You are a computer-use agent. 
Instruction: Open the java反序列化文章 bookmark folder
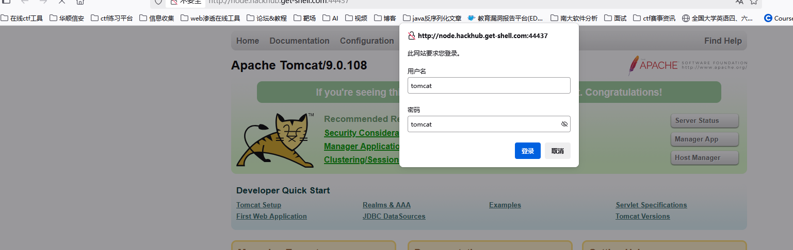tap(432, 18)
